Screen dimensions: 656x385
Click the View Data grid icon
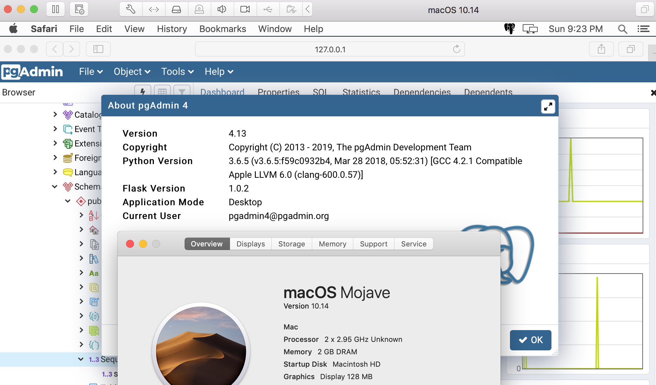coord(162,91)
